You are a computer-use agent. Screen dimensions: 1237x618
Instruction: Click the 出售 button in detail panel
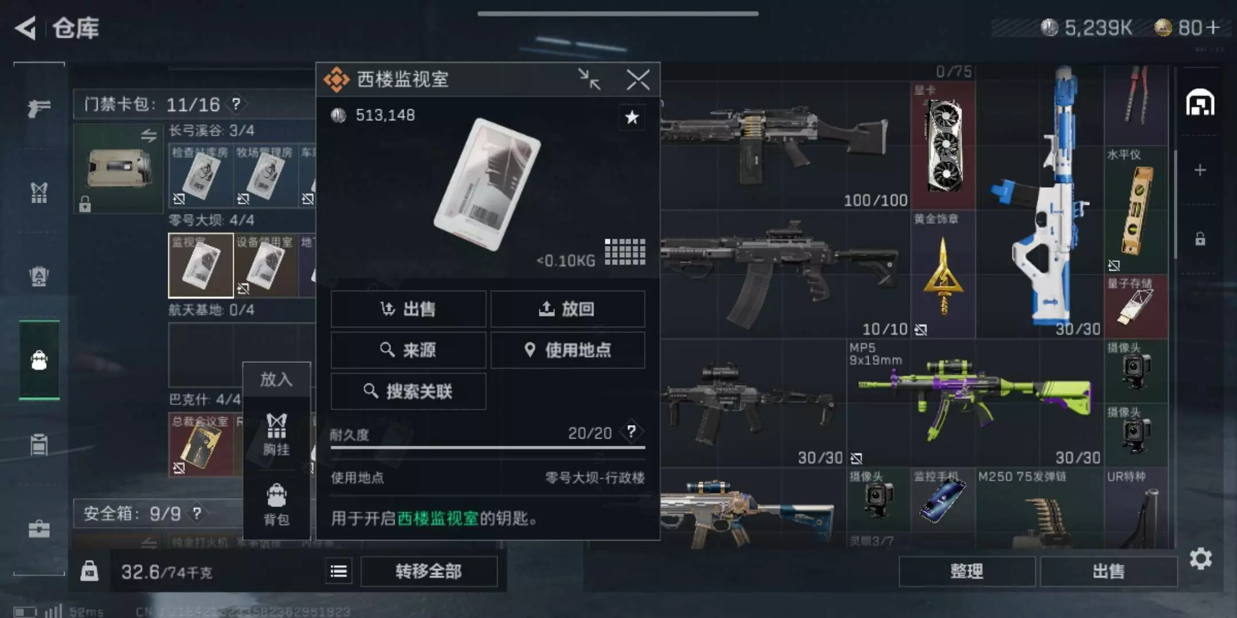pos(408,309)
